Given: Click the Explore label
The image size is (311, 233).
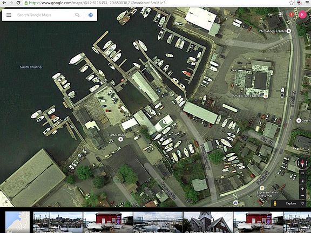Looking at the screenshot, I should click(x=291, y=203).
